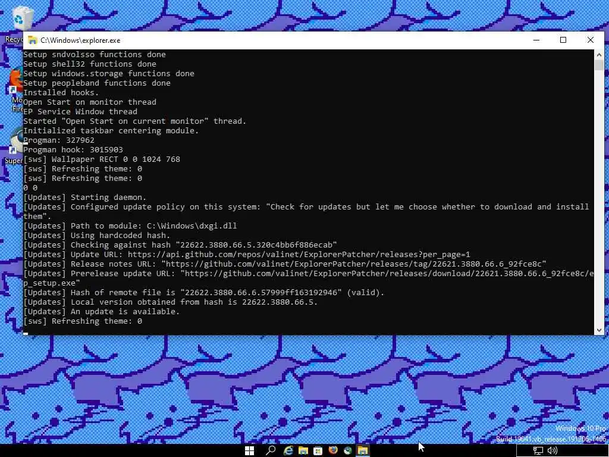This screenshot has width=609, height=457.
Task: Click 'Open Start on monitor thread' line
Action: click(x=90, y=102)
